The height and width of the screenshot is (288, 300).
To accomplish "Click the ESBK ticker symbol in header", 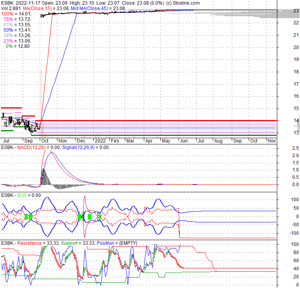I will click(x=7, y=3).
